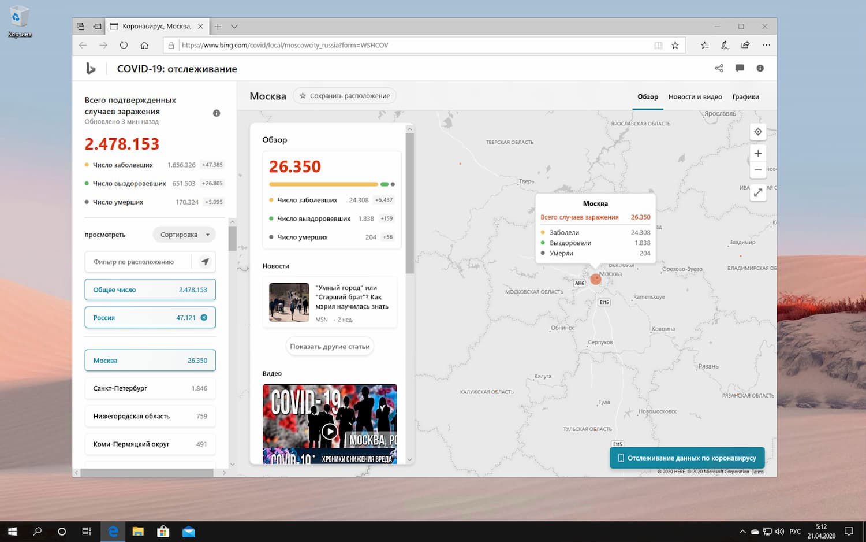Image resolution: width=866 pixels, height=542 pixels.
Task: Open the favorites hub icon
Action: [x=704, y=45]
